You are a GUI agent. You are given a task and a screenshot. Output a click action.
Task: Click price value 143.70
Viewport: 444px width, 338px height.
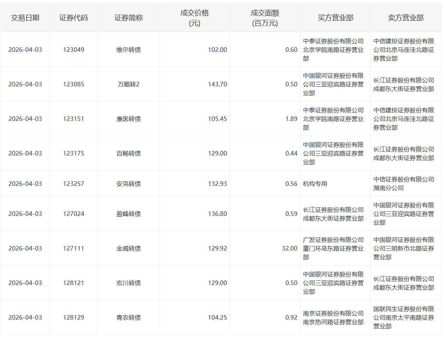pos(217,84)
